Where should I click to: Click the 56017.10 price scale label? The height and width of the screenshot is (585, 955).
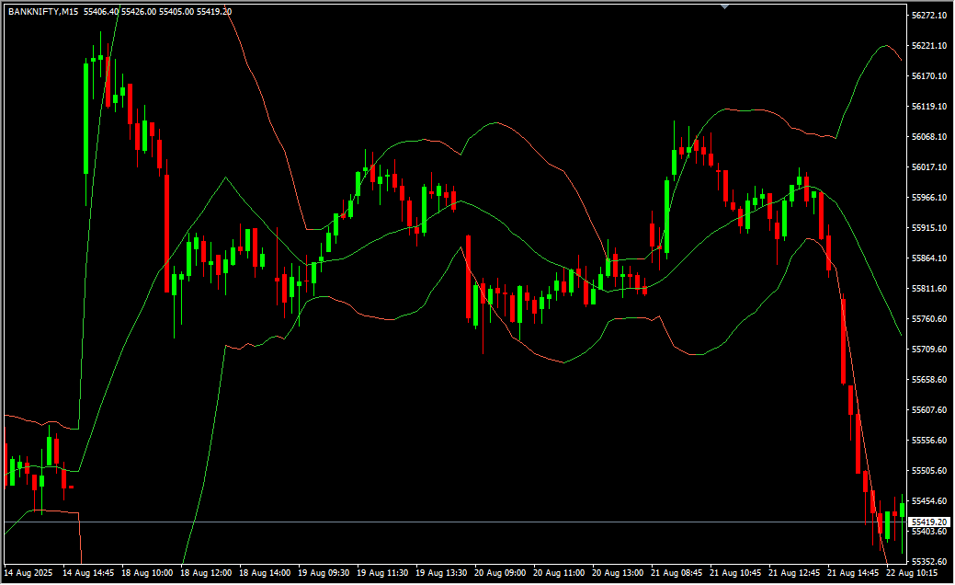(929, 167)
